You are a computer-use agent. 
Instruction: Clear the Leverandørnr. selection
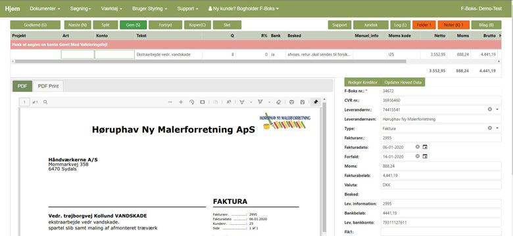point(490,109)
